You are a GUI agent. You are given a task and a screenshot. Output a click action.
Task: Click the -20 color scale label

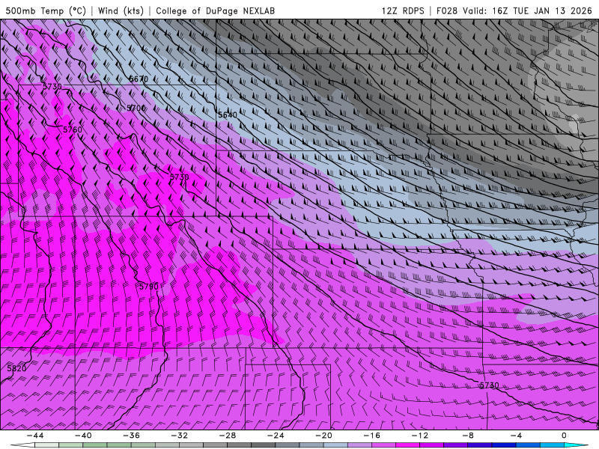click(x=323, y=436)
